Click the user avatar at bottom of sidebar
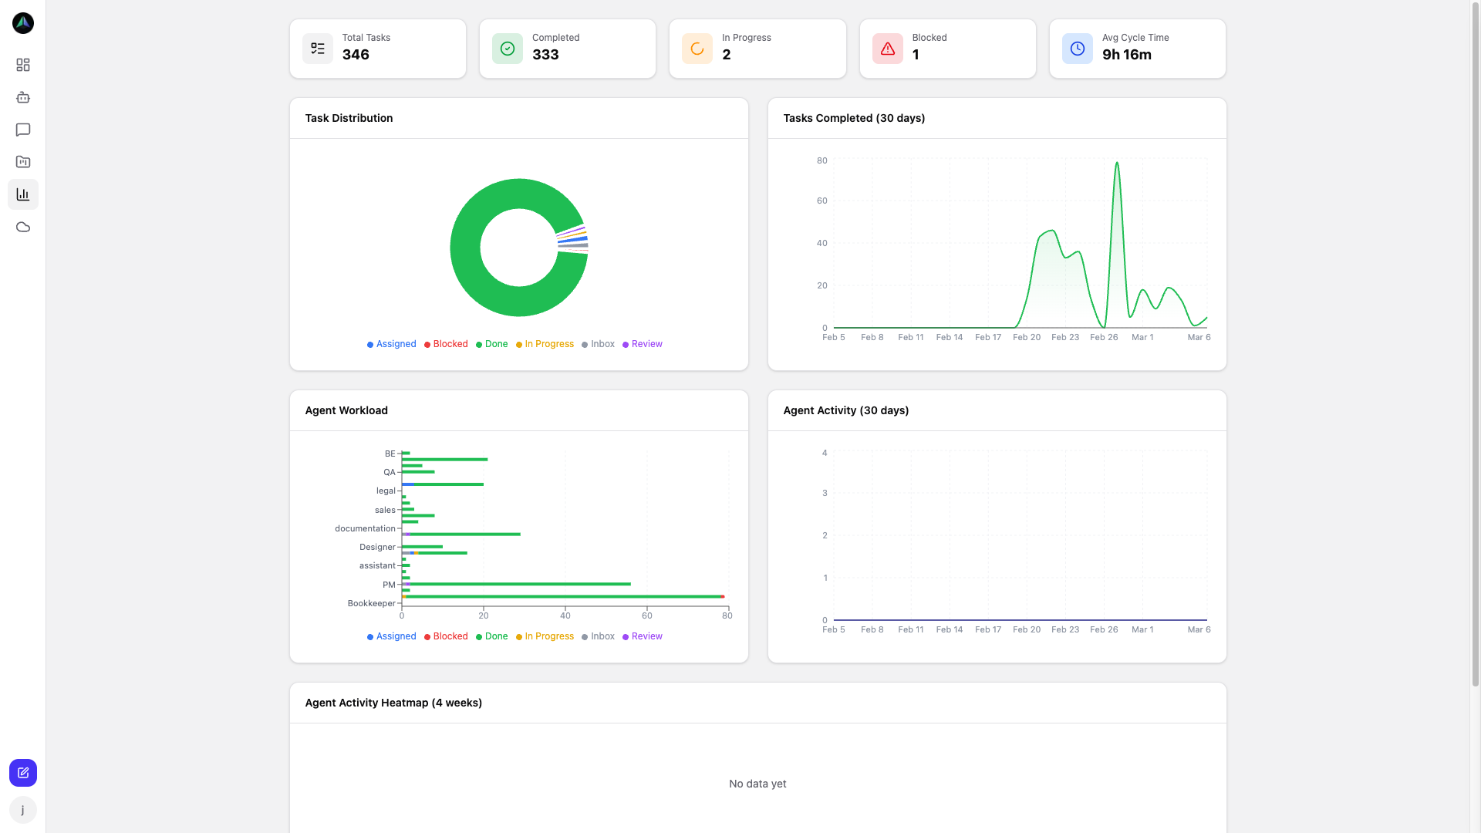The width and height of the screenshot is (1481, 833). (x=22, y=810)
